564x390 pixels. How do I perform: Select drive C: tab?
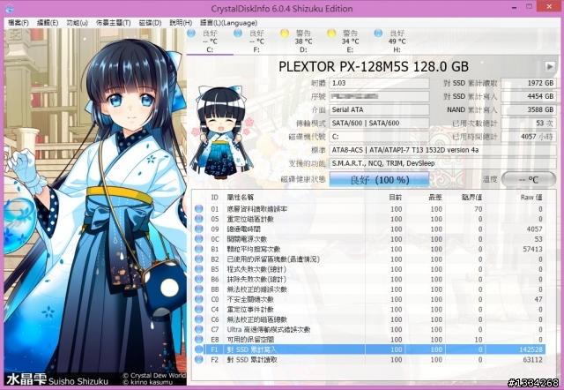point(210,41)
